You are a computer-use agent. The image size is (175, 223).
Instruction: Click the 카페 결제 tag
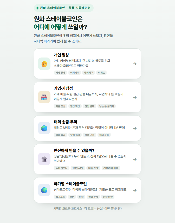coord(60,73)
